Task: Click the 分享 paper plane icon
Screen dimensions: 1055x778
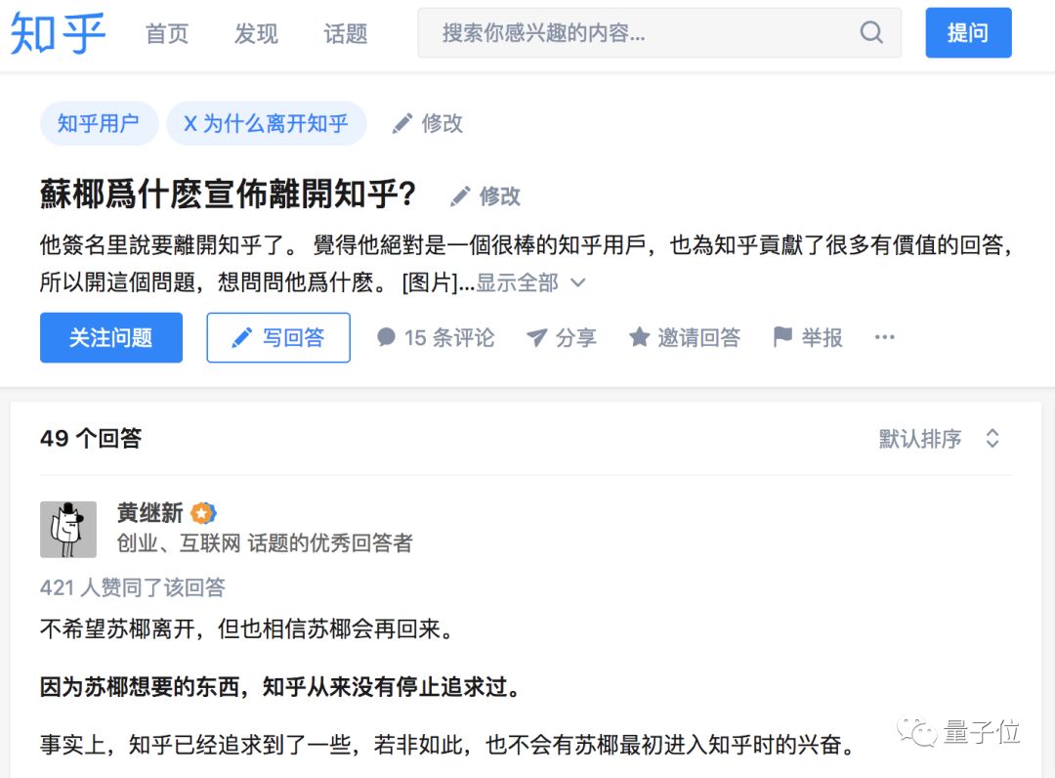Action: [536, 337]
